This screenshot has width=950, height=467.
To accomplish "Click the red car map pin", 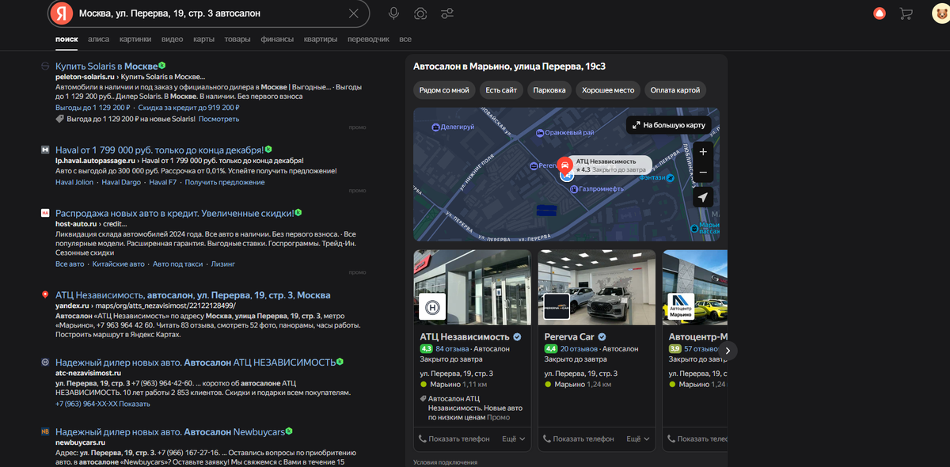I will point(565,164).
